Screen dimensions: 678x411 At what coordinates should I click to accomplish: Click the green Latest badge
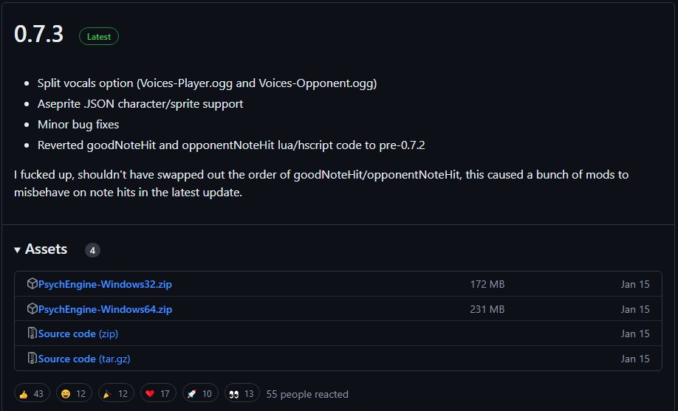coord(99,36)
